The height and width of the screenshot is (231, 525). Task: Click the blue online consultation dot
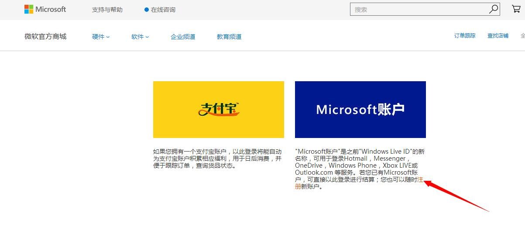coord(147,10)
